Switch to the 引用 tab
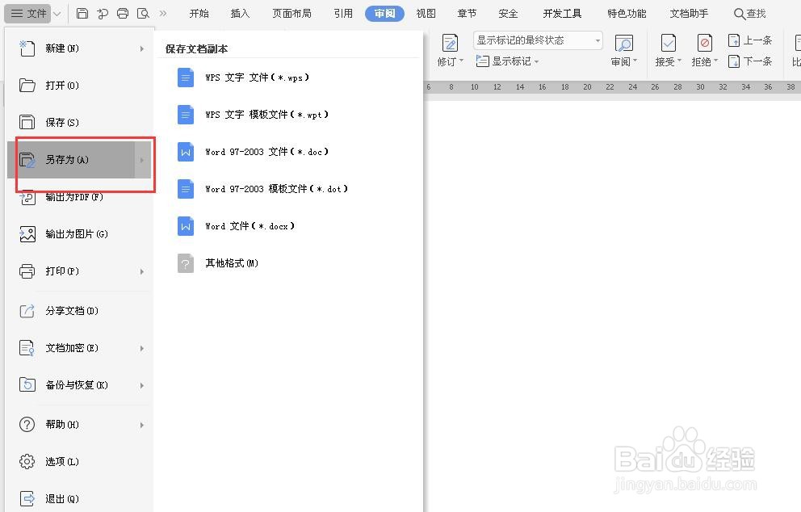801x512 pixels. 343,13
